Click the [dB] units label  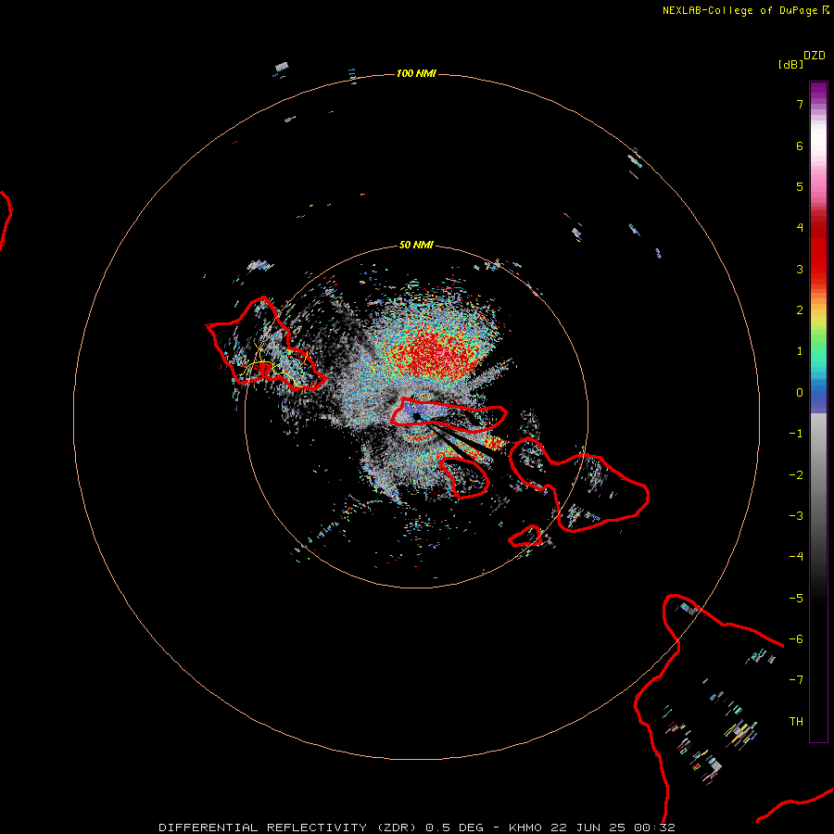[791, 64]
